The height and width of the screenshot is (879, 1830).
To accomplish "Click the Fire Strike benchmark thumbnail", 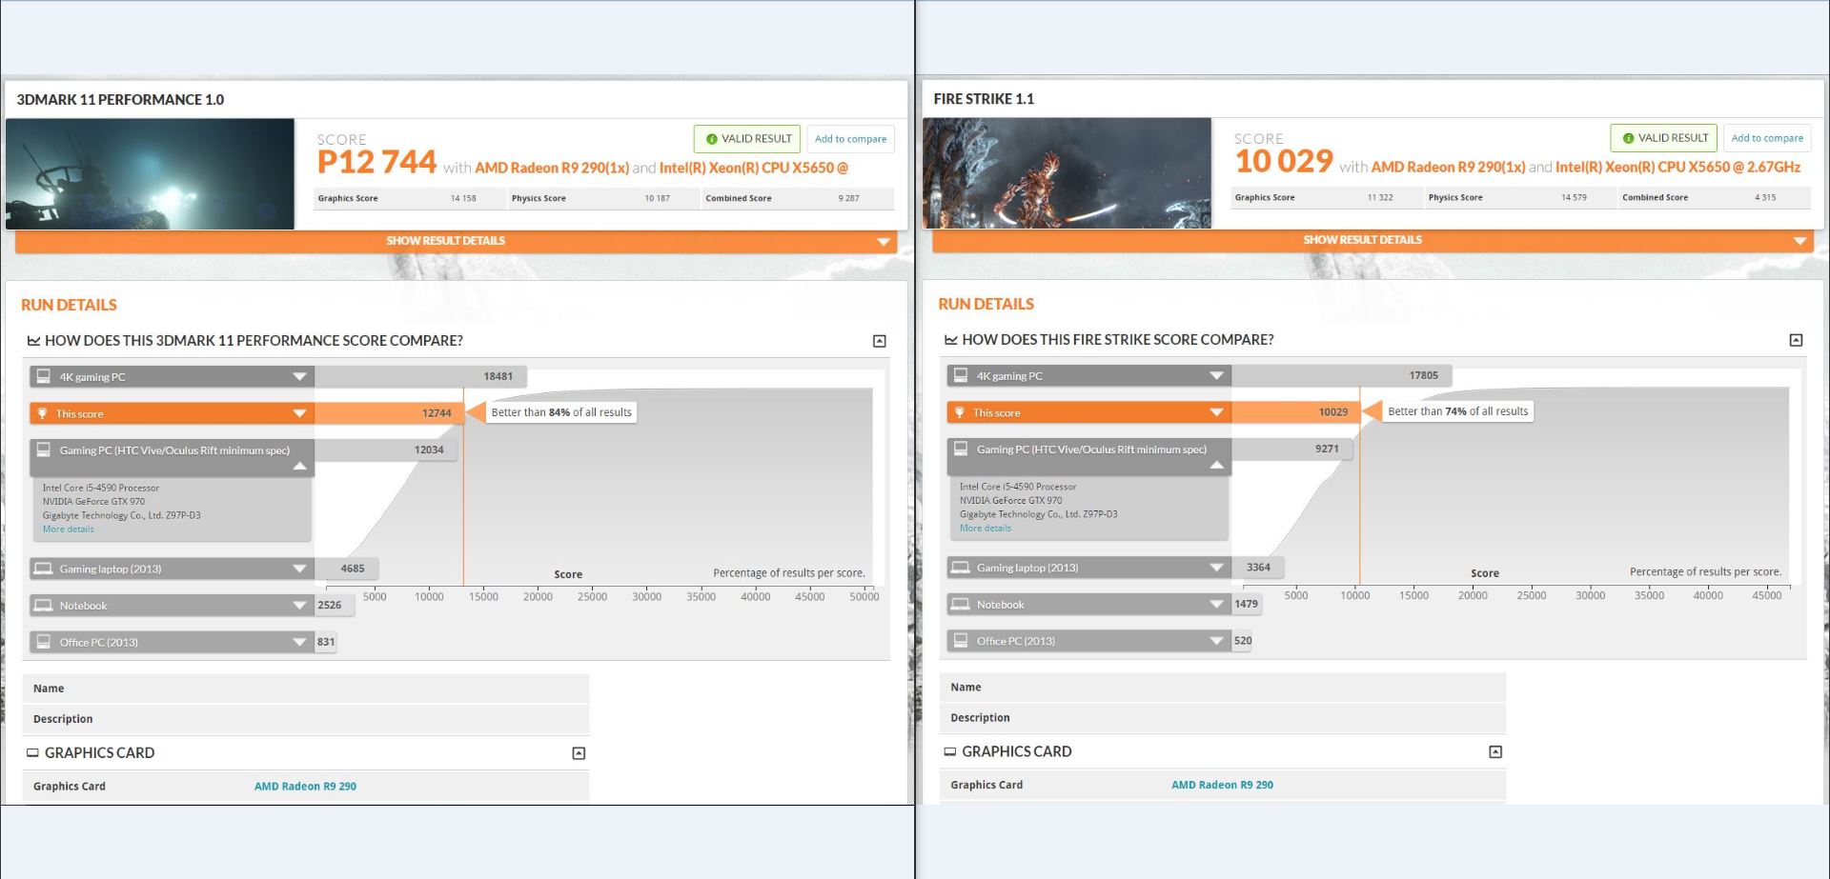I will pos(1067,172).
